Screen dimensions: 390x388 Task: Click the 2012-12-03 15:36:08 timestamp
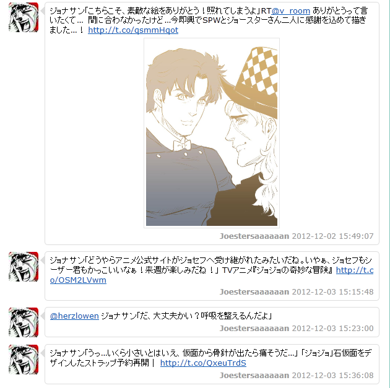click(x=333, y=376)
